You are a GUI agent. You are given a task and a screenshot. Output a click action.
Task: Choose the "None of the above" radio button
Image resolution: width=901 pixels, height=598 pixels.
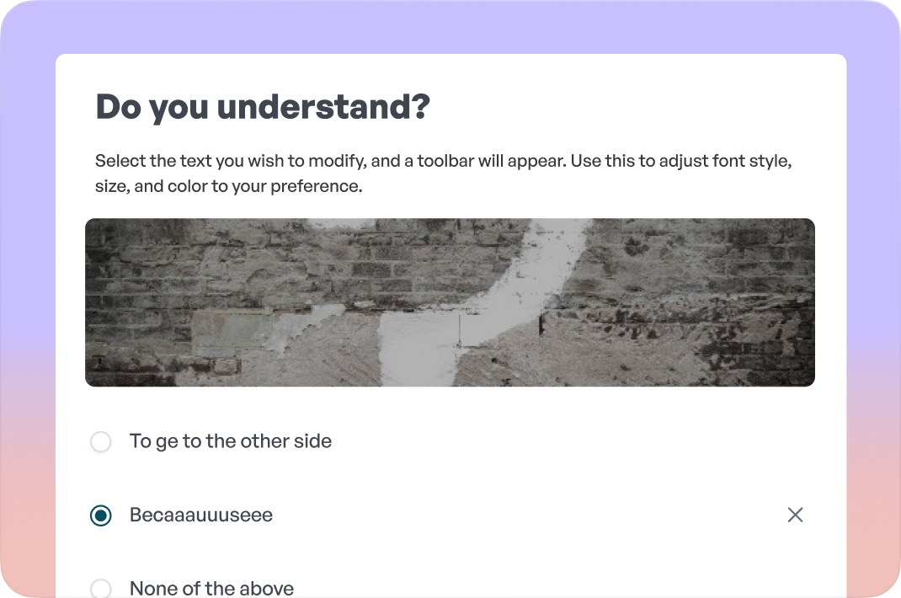[101, 588]
